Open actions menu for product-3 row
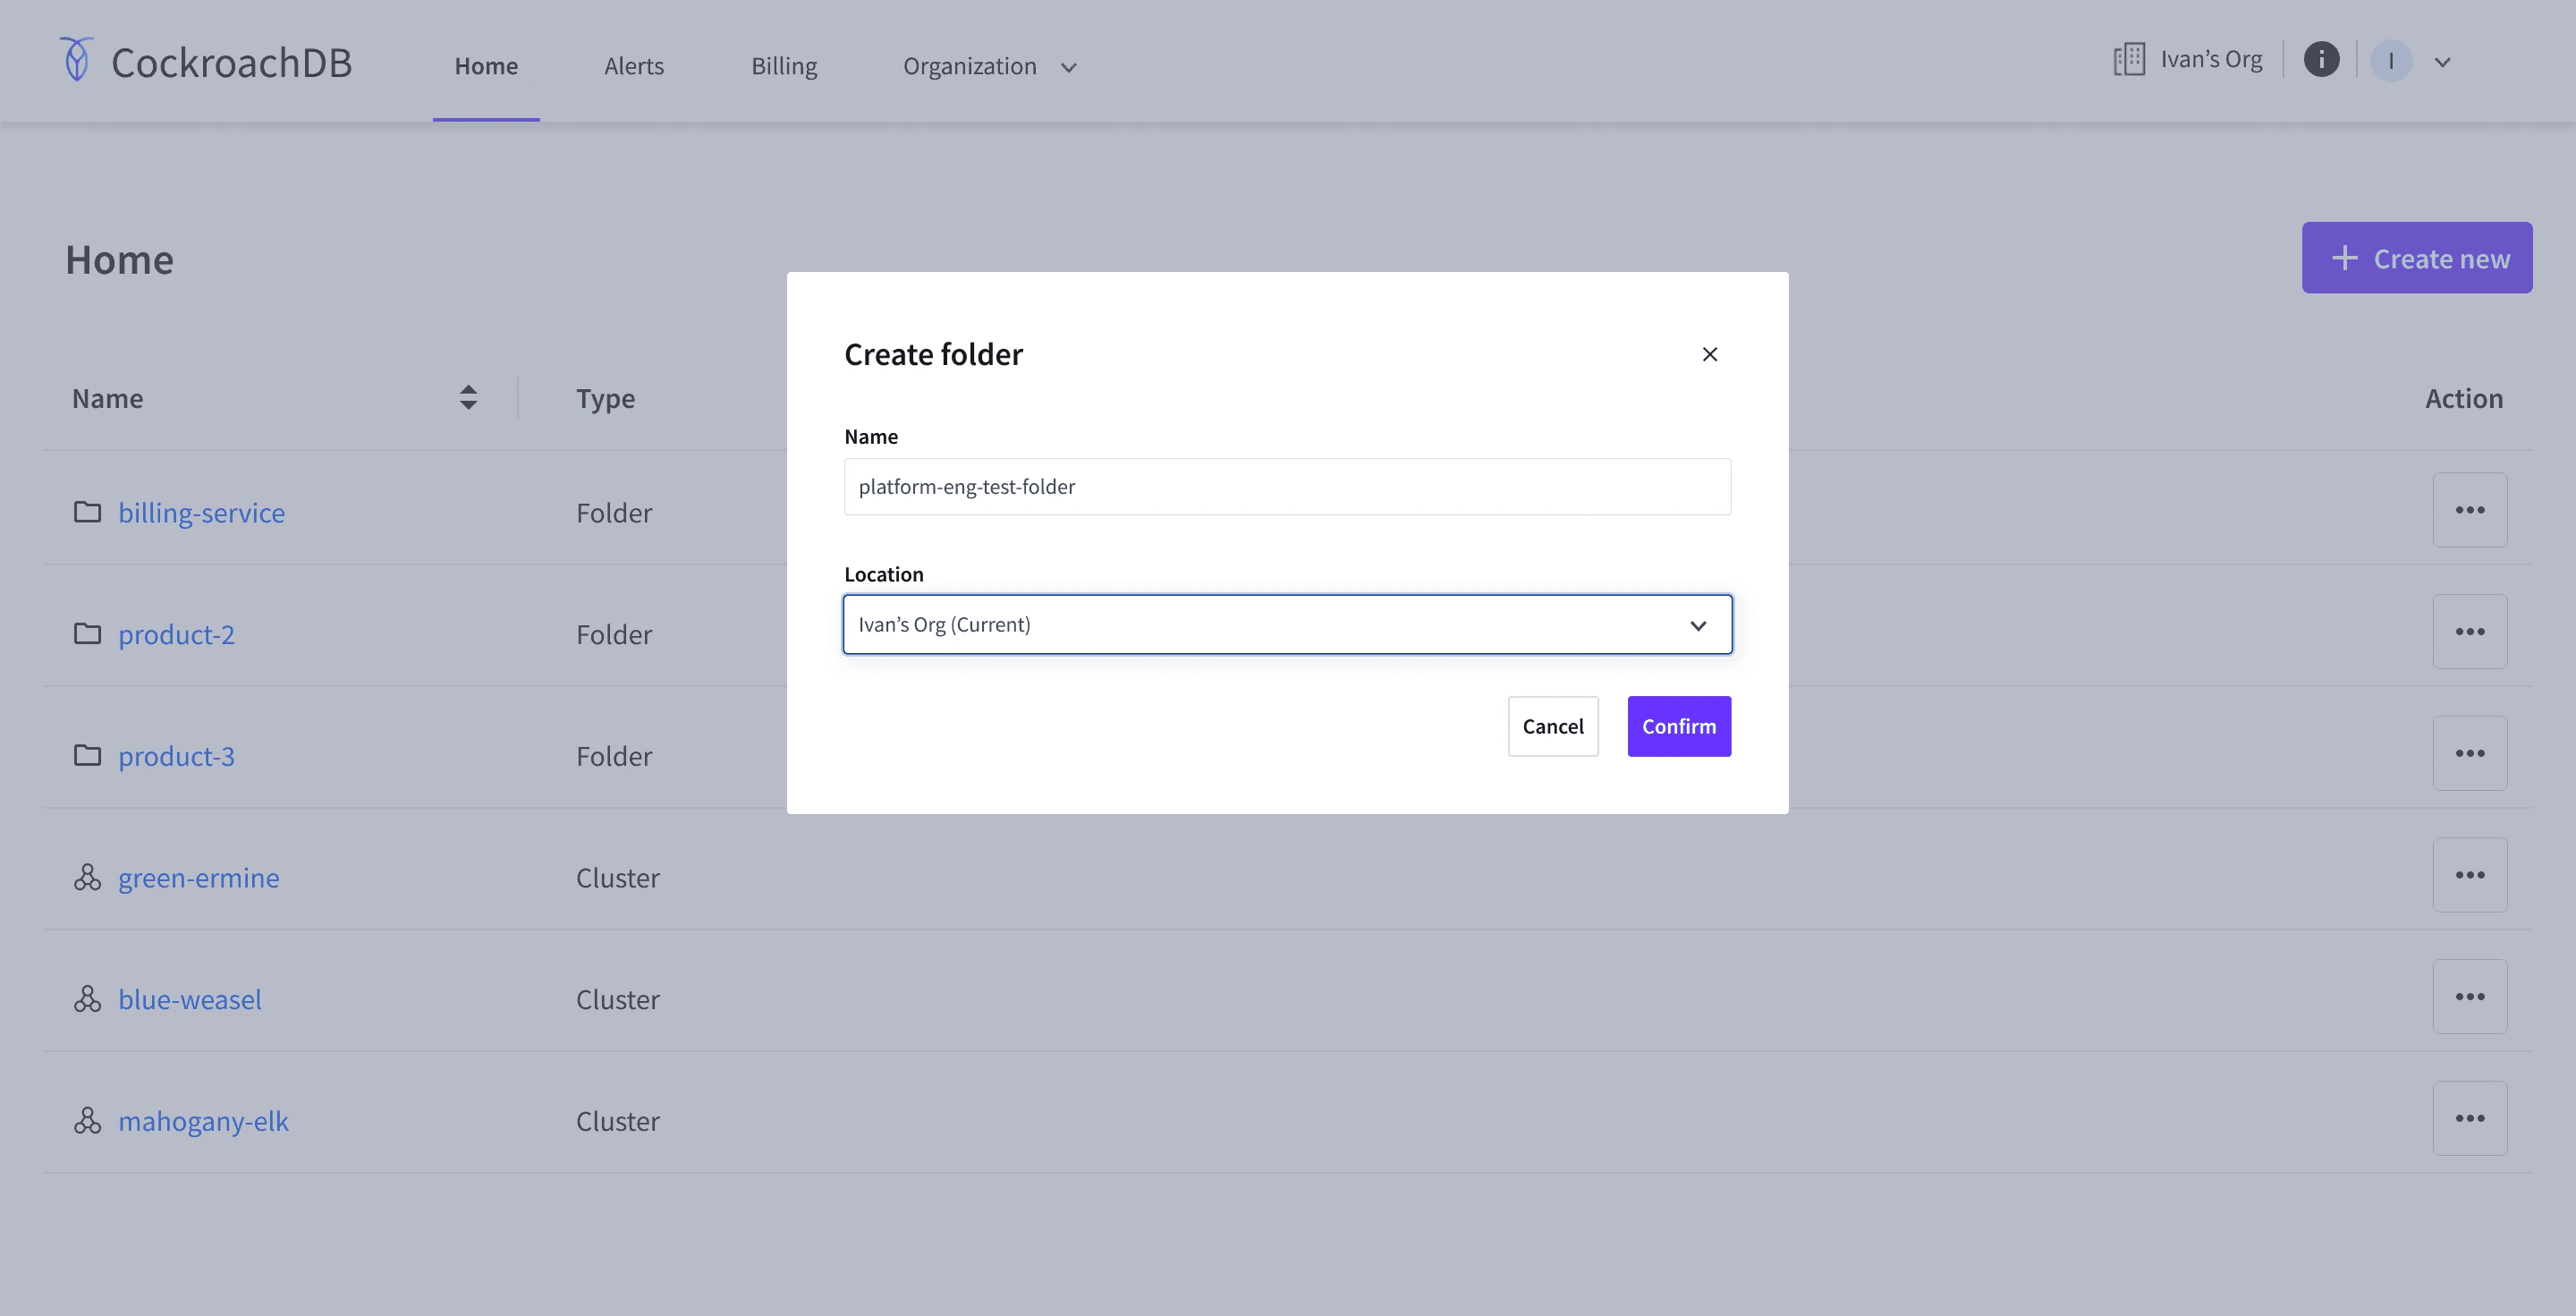2576x1316 pixels. coord(2470,753)
